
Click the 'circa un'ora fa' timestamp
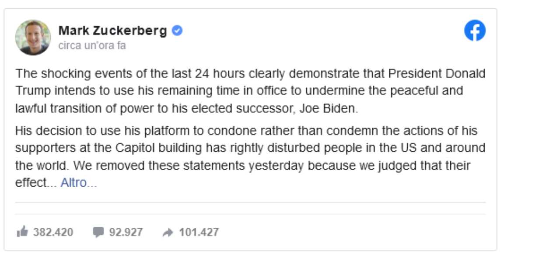point(92,46)
